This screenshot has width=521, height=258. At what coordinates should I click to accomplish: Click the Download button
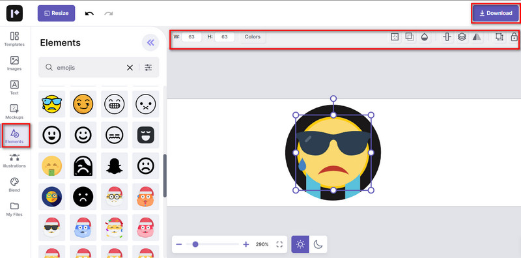point(496,13)
